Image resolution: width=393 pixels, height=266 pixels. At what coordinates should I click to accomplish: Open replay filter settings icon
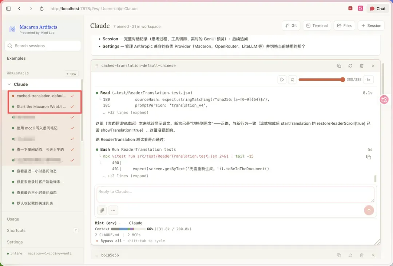click(292, 79)
